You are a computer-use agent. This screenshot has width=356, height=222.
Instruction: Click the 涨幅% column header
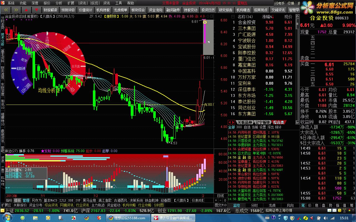point(268,17)
